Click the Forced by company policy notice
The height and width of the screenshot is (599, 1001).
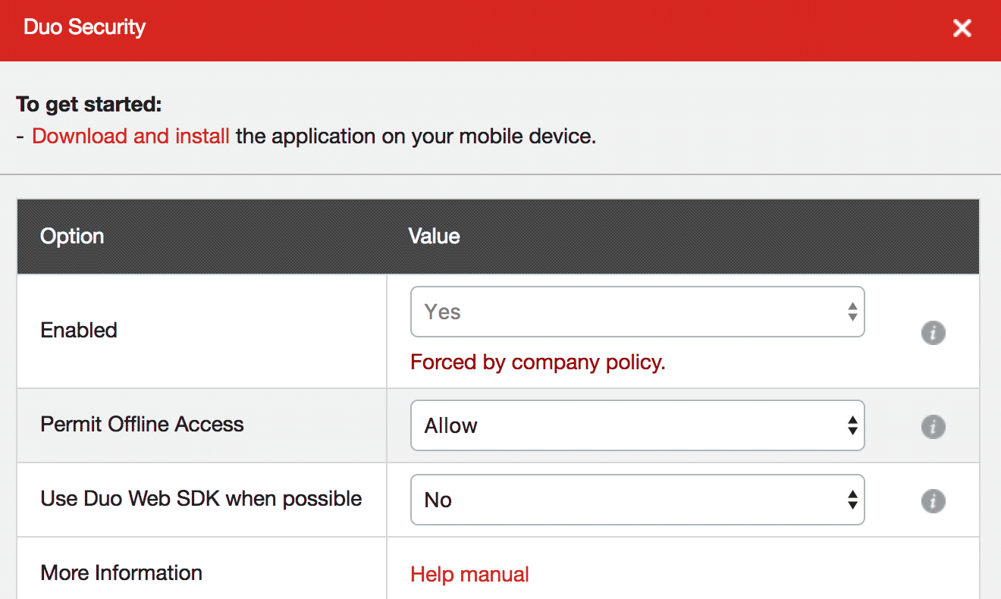tap(538, 362)
